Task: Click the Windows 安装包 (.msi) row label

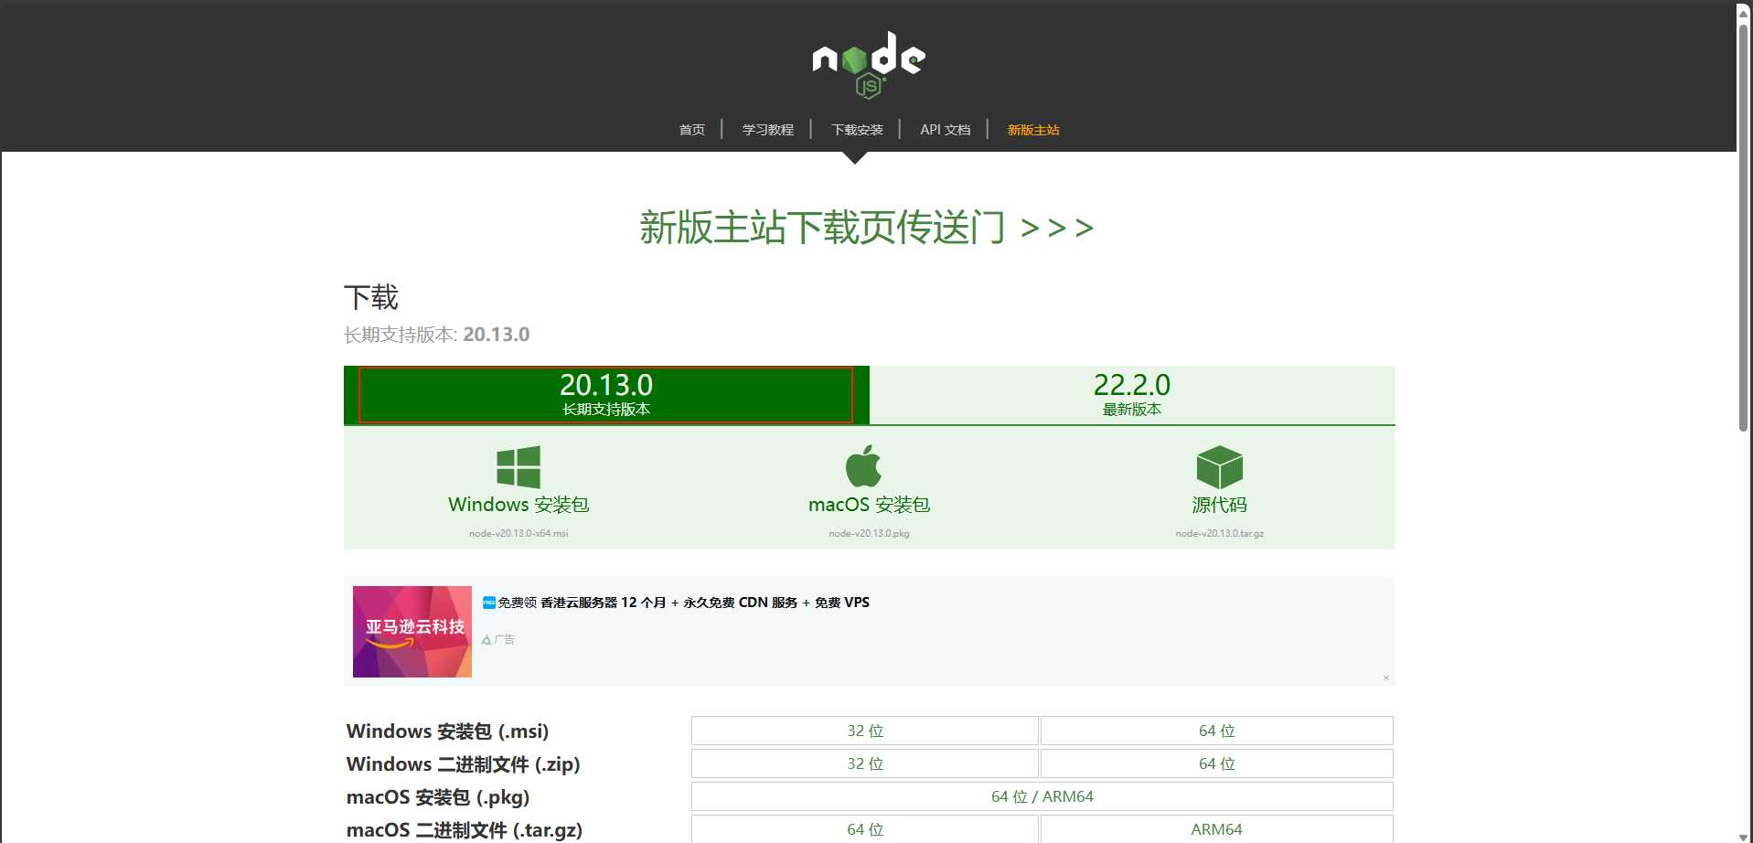Action: pos(447,731)
